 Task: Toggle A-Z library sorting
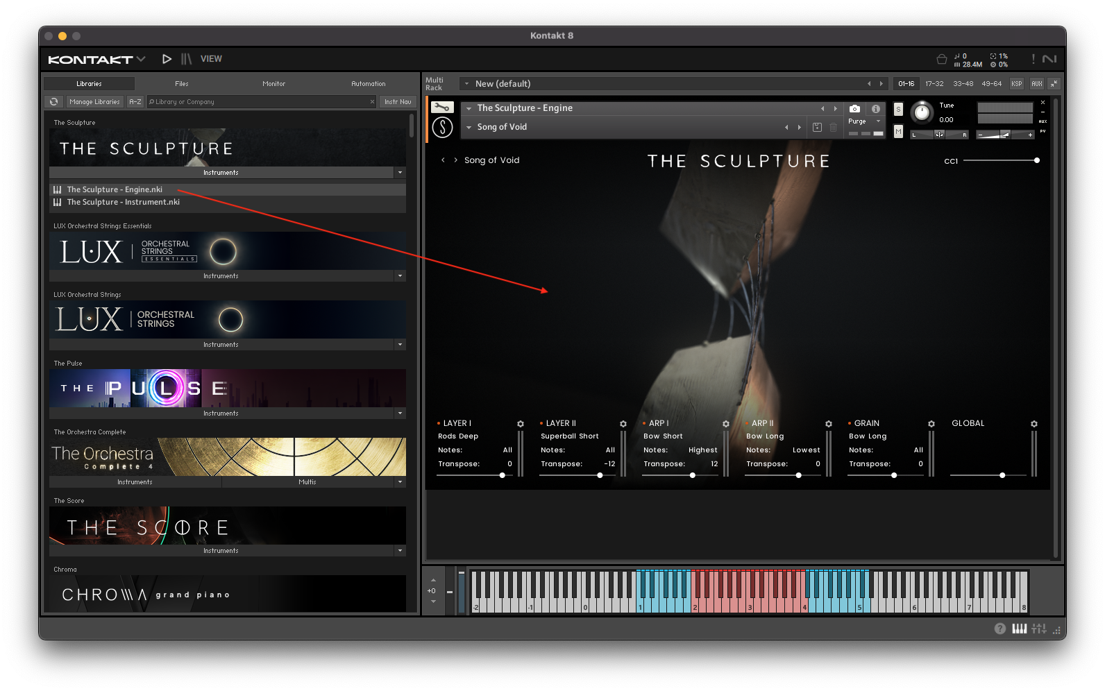pyautogui.click(x=135, y=102)
